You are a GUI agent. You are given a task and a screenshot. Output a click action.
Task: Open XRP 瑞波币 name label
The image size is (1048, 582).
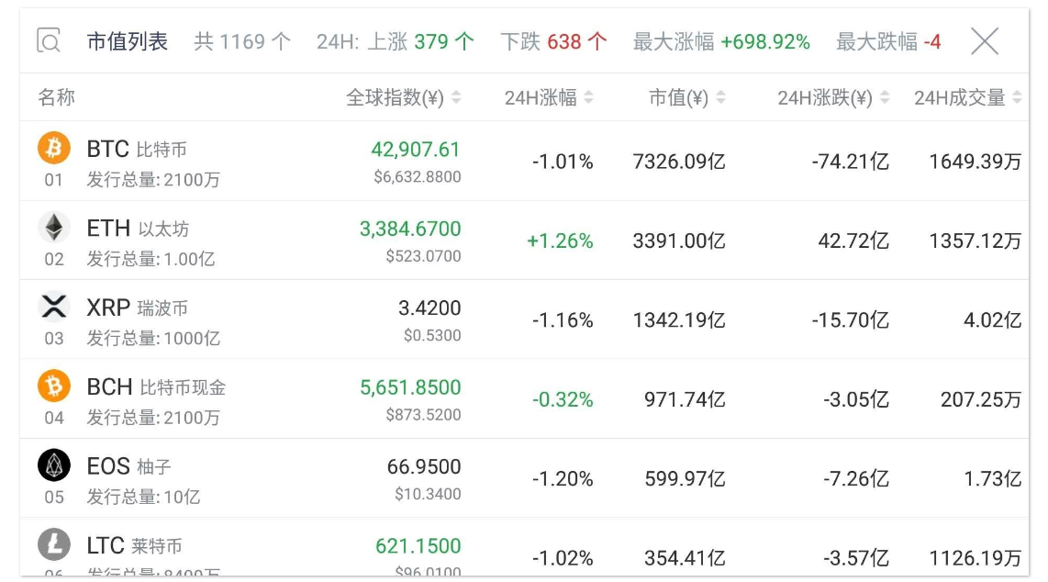(138, 308)
